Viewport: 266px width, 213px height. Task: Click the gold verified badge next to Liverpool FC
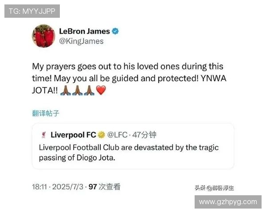[101, 135]
